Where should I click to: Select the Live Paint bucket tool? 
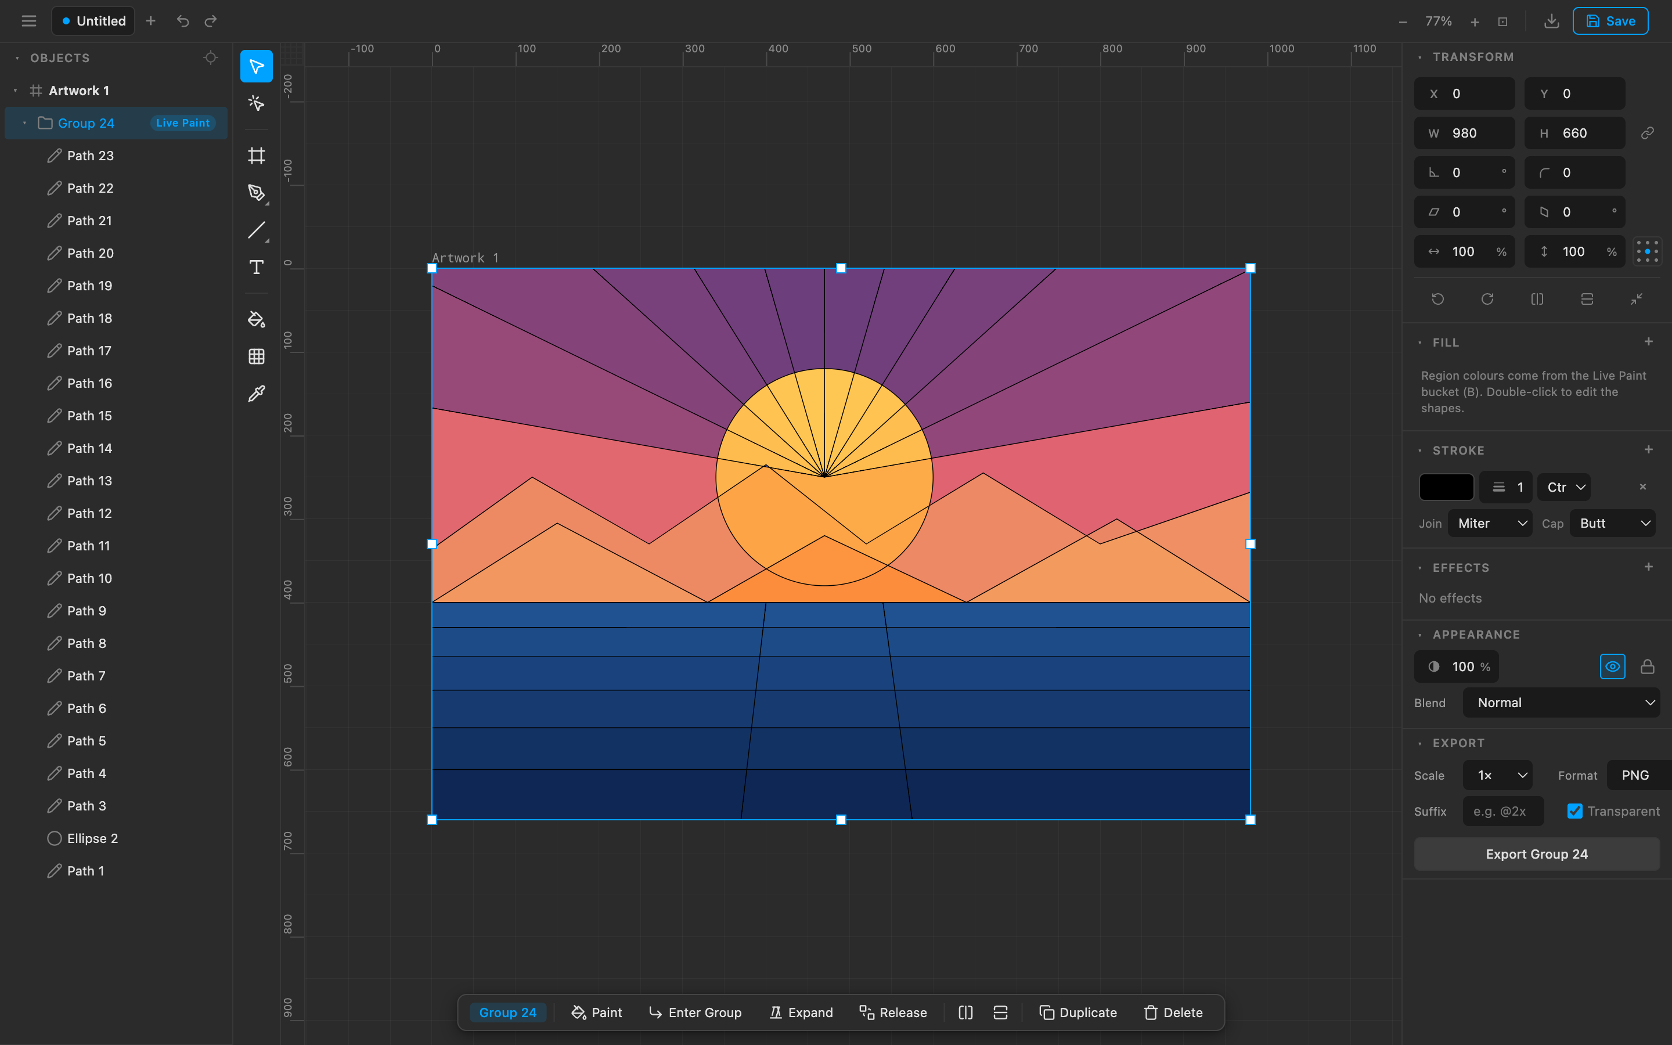coord(257,319)
